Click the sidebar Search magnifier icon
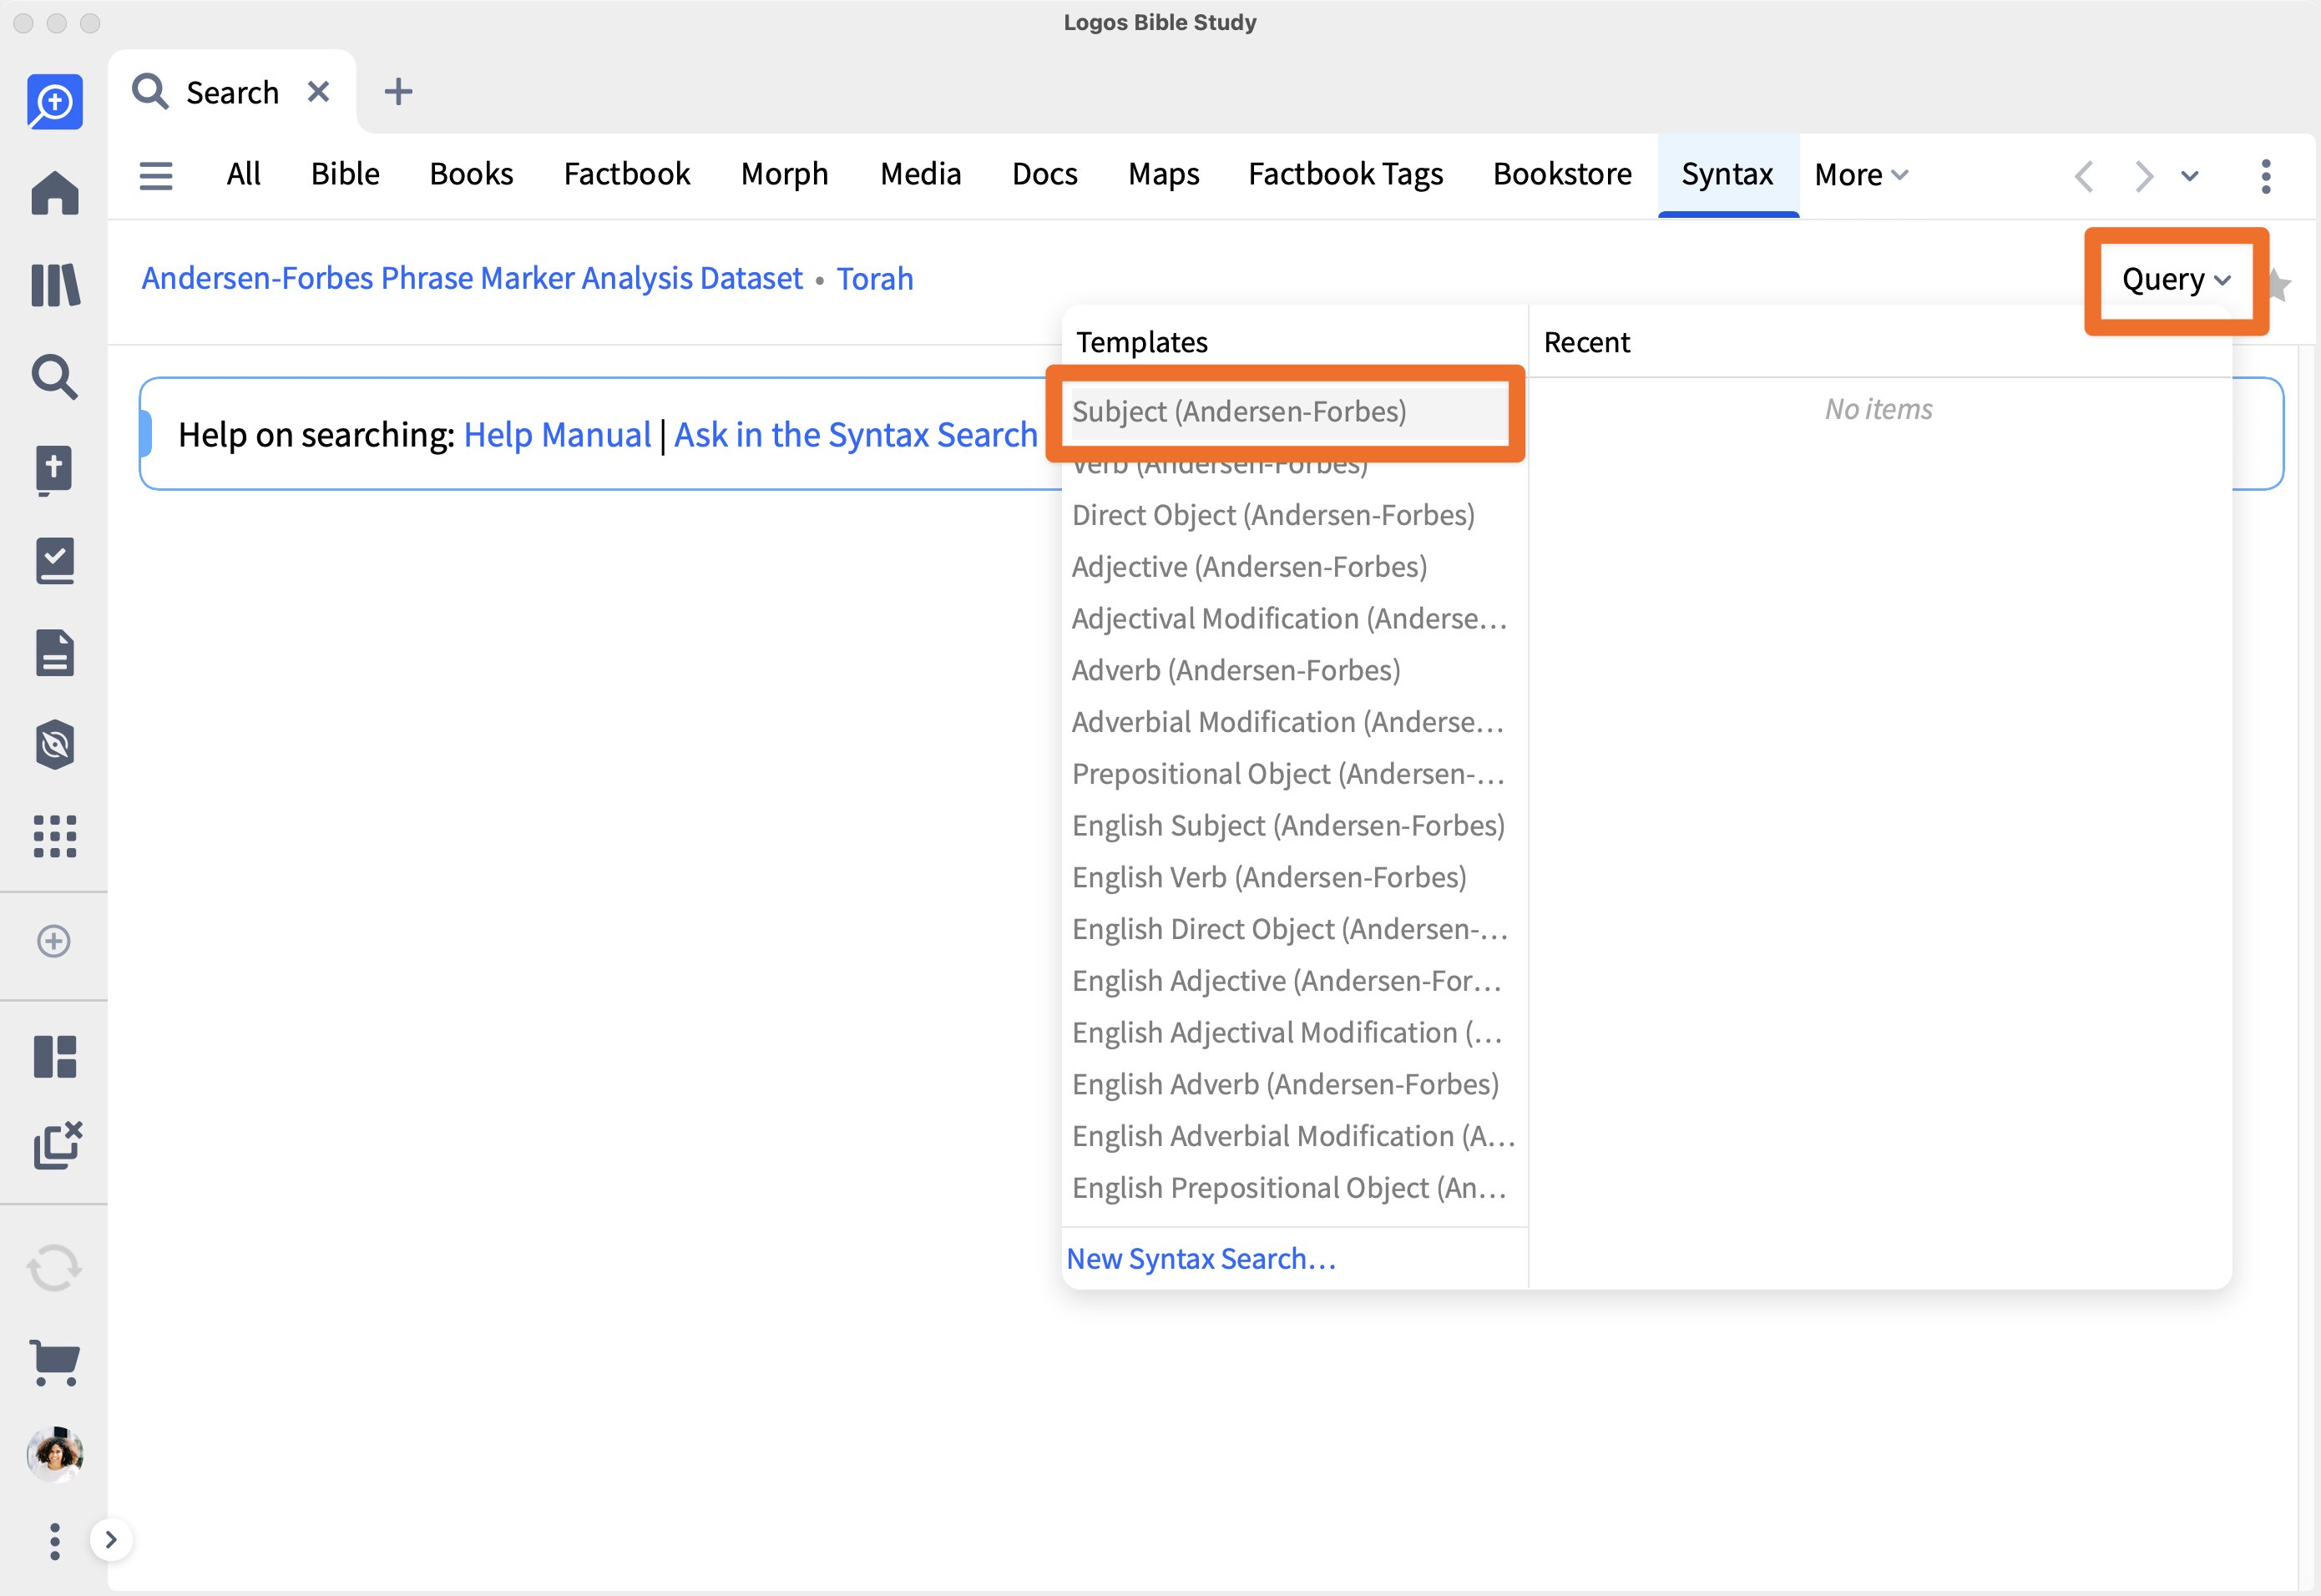Viewport: 2321px width, 1596px height. (54, 377)
